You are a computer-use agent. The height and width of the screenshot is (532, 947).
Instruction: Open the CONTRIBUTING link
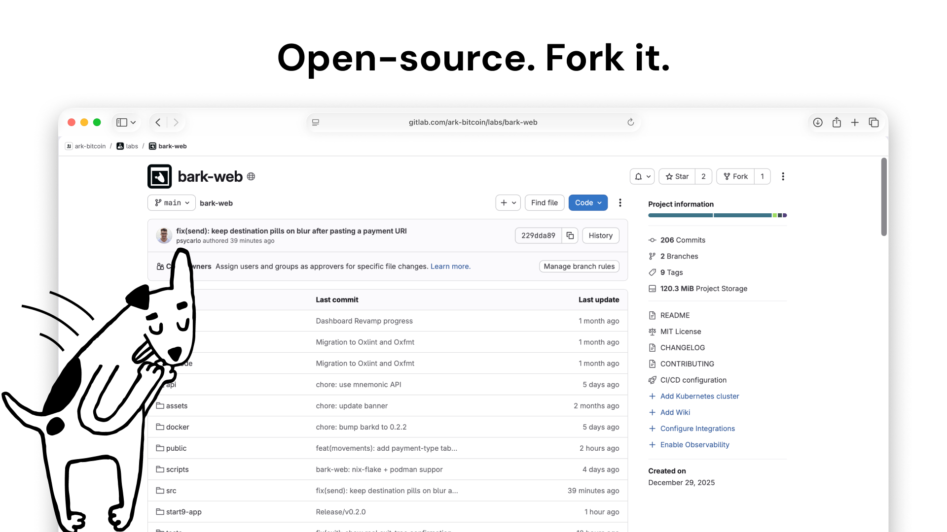(x=687, y=364)
